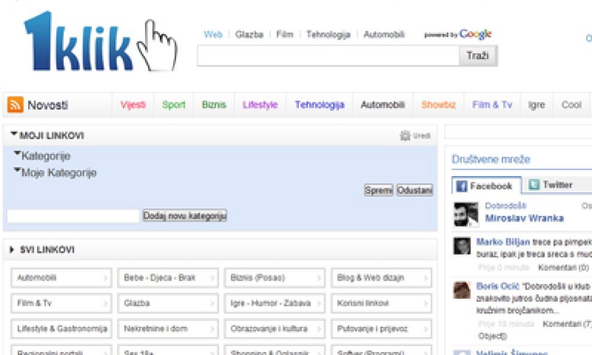Open Komentari (0) under Marko Biljan's post
Screen dimensions: 592x355
pos(563,268)
